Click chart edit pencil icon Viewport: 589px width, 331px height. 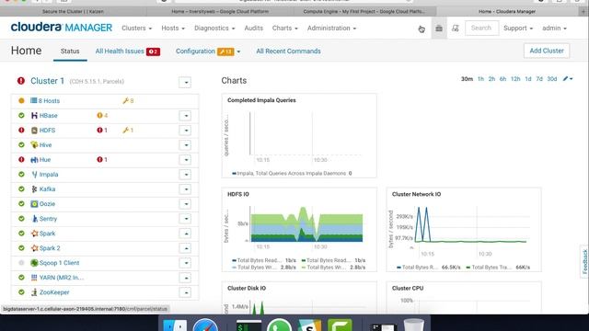click(x=567, y=79)
